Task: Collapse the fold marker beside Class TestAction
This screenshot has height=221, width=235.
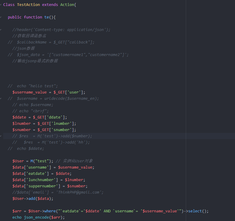Action: pyautogui.click(x=1, y=5)
